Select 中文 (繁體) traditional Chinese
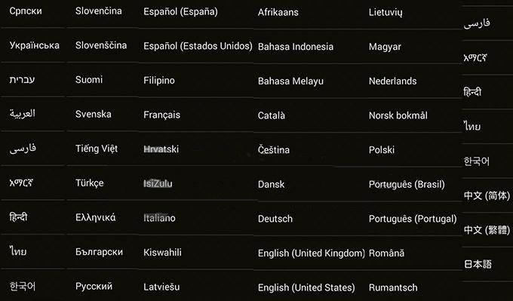This screenshot has width=513, height=301. [x=487, y=230]
